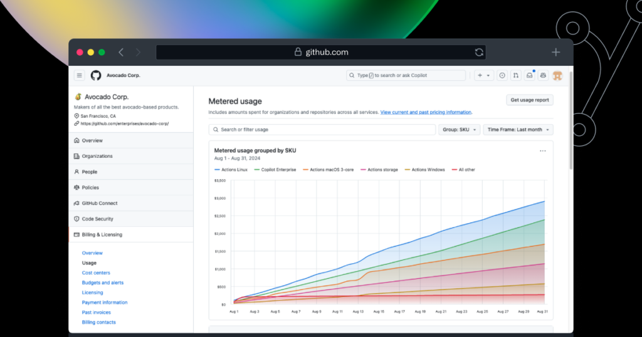Open the Pull requests icon in header

(516, 75)
